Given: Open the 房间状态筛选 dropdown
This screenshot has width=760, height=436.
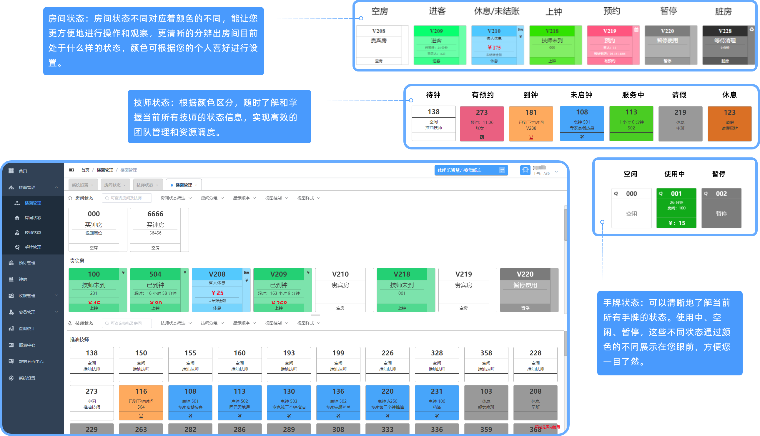Looking at the screenshot, I should tap(176, 198).
